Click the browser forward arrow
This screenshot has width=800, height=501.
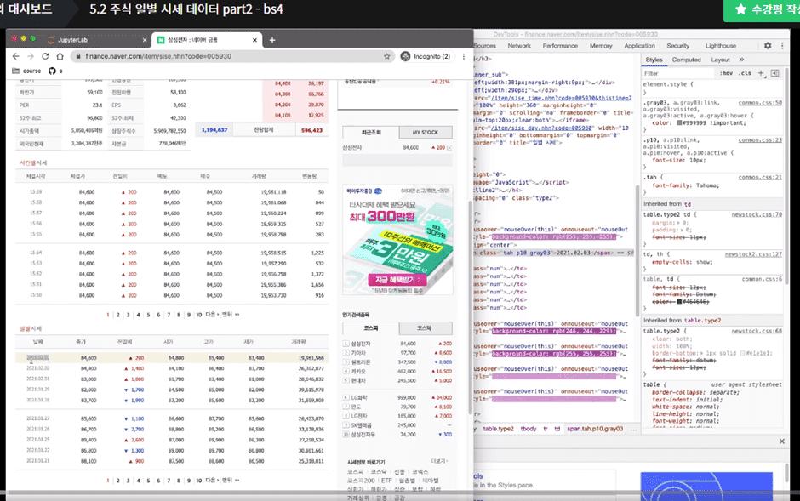pos(31,56)
